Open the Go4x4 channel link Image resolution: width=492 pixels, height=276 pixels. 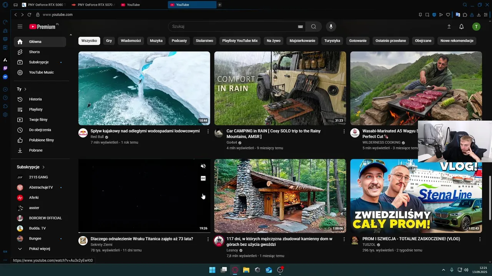(x=232, y=143)
